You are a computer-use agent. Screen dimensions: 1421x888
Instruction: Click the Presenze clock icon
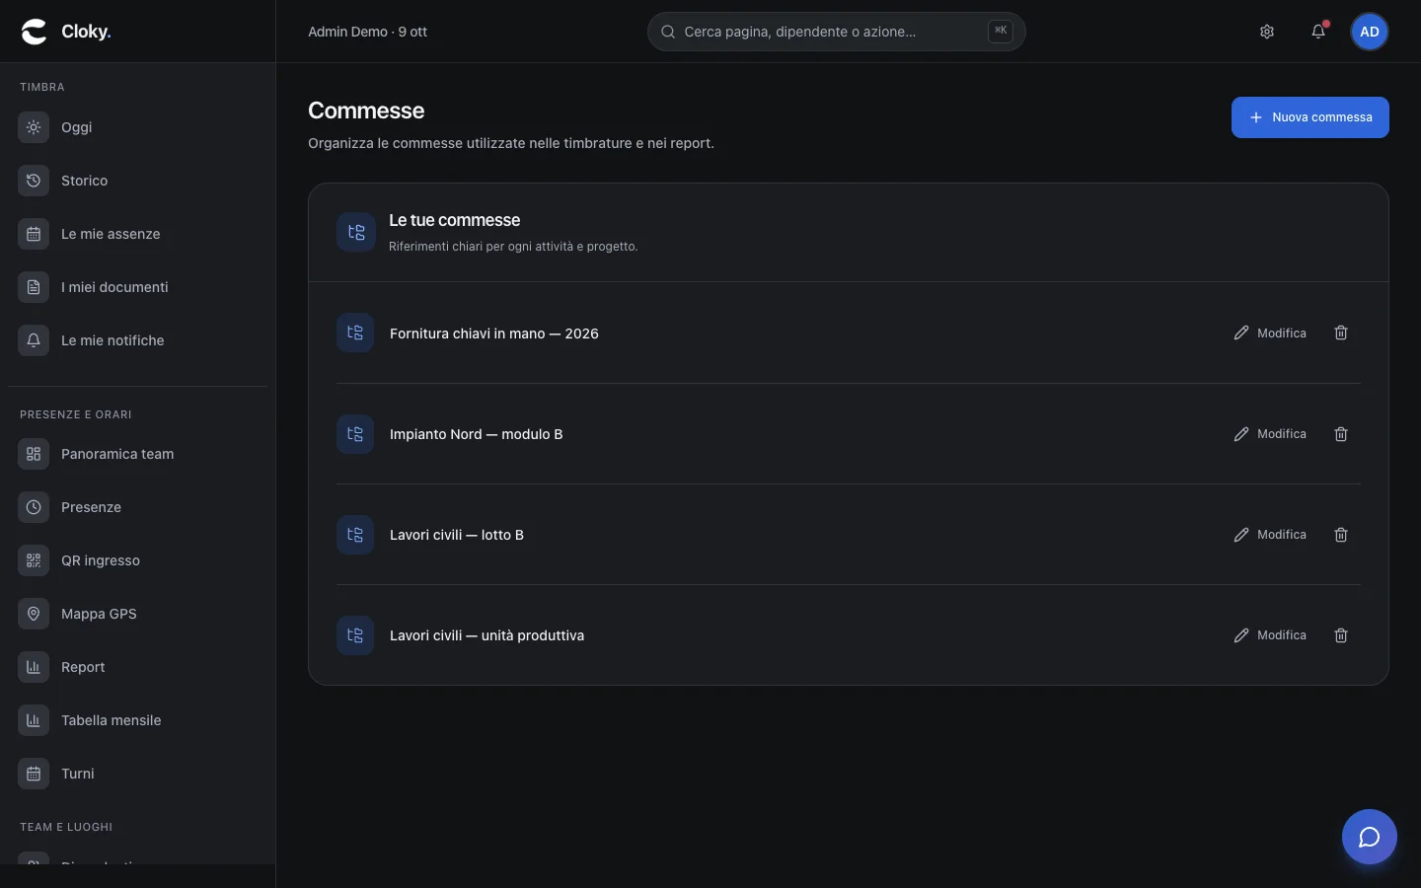[x=34, y=507]
